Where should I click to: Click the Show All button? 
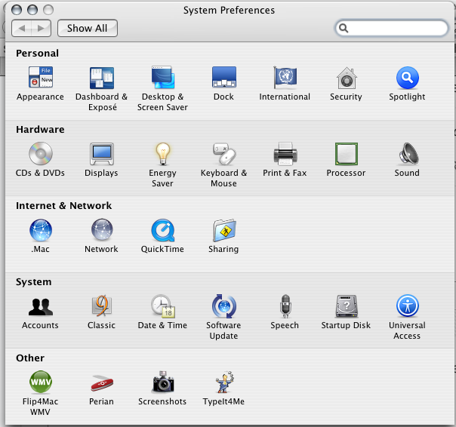coord(88,28)
